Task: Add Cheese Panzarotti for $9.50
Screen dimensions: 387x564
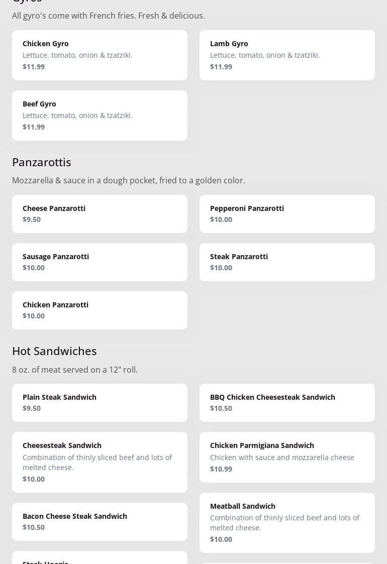Action: [100, 213]
